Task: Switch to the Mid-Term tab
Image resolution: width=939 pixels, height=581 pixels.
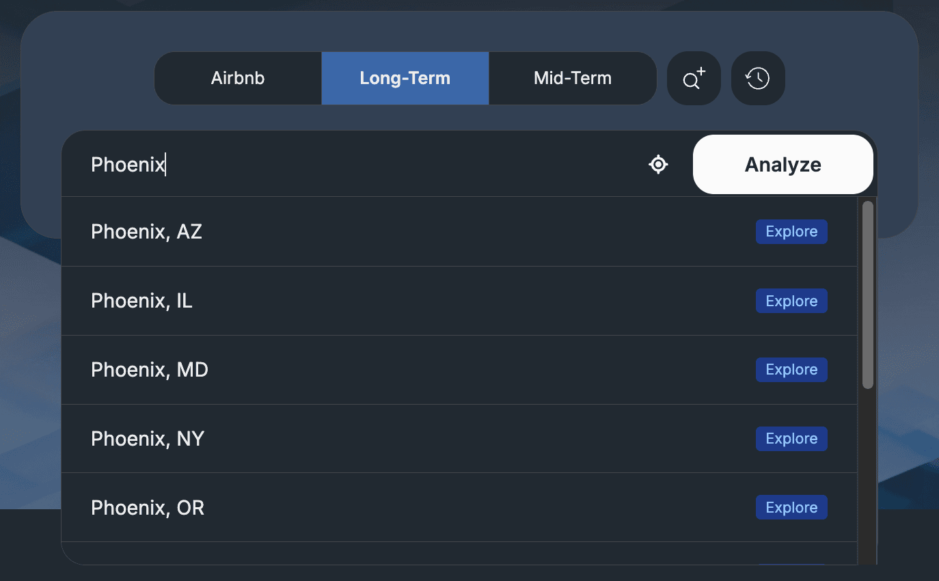Action: 572,78
